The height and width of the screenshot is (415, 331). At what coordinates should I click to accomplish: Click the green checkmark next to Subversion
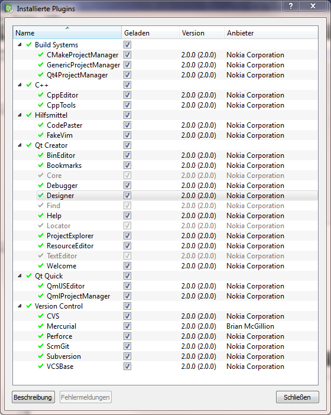coord(41,356)
